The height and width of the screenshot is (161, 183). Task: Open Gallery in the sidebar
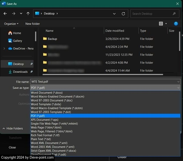[17, 41]
